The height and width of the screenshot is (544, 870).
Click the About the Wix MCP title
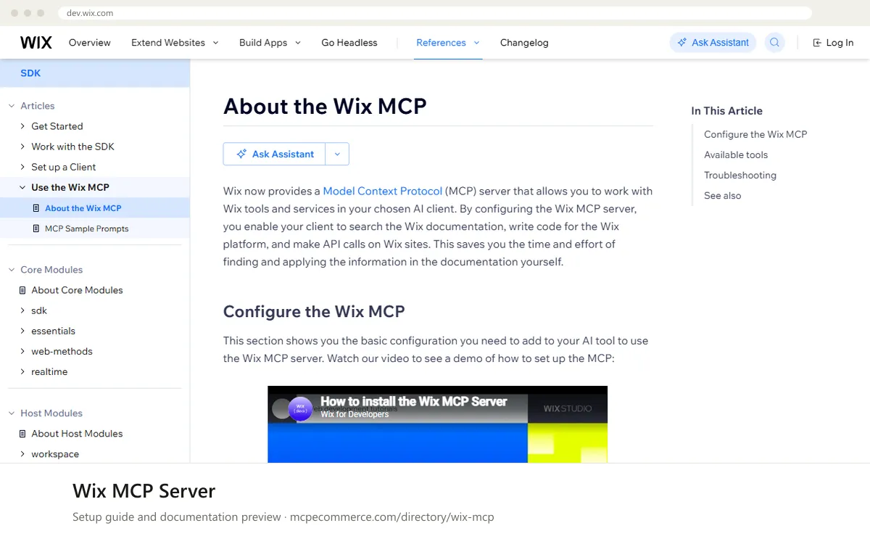tap(325, 106)
